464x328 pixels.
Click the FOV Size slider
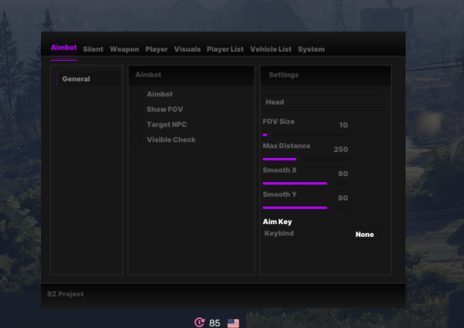pyautogui.click(x=305, y=134)
